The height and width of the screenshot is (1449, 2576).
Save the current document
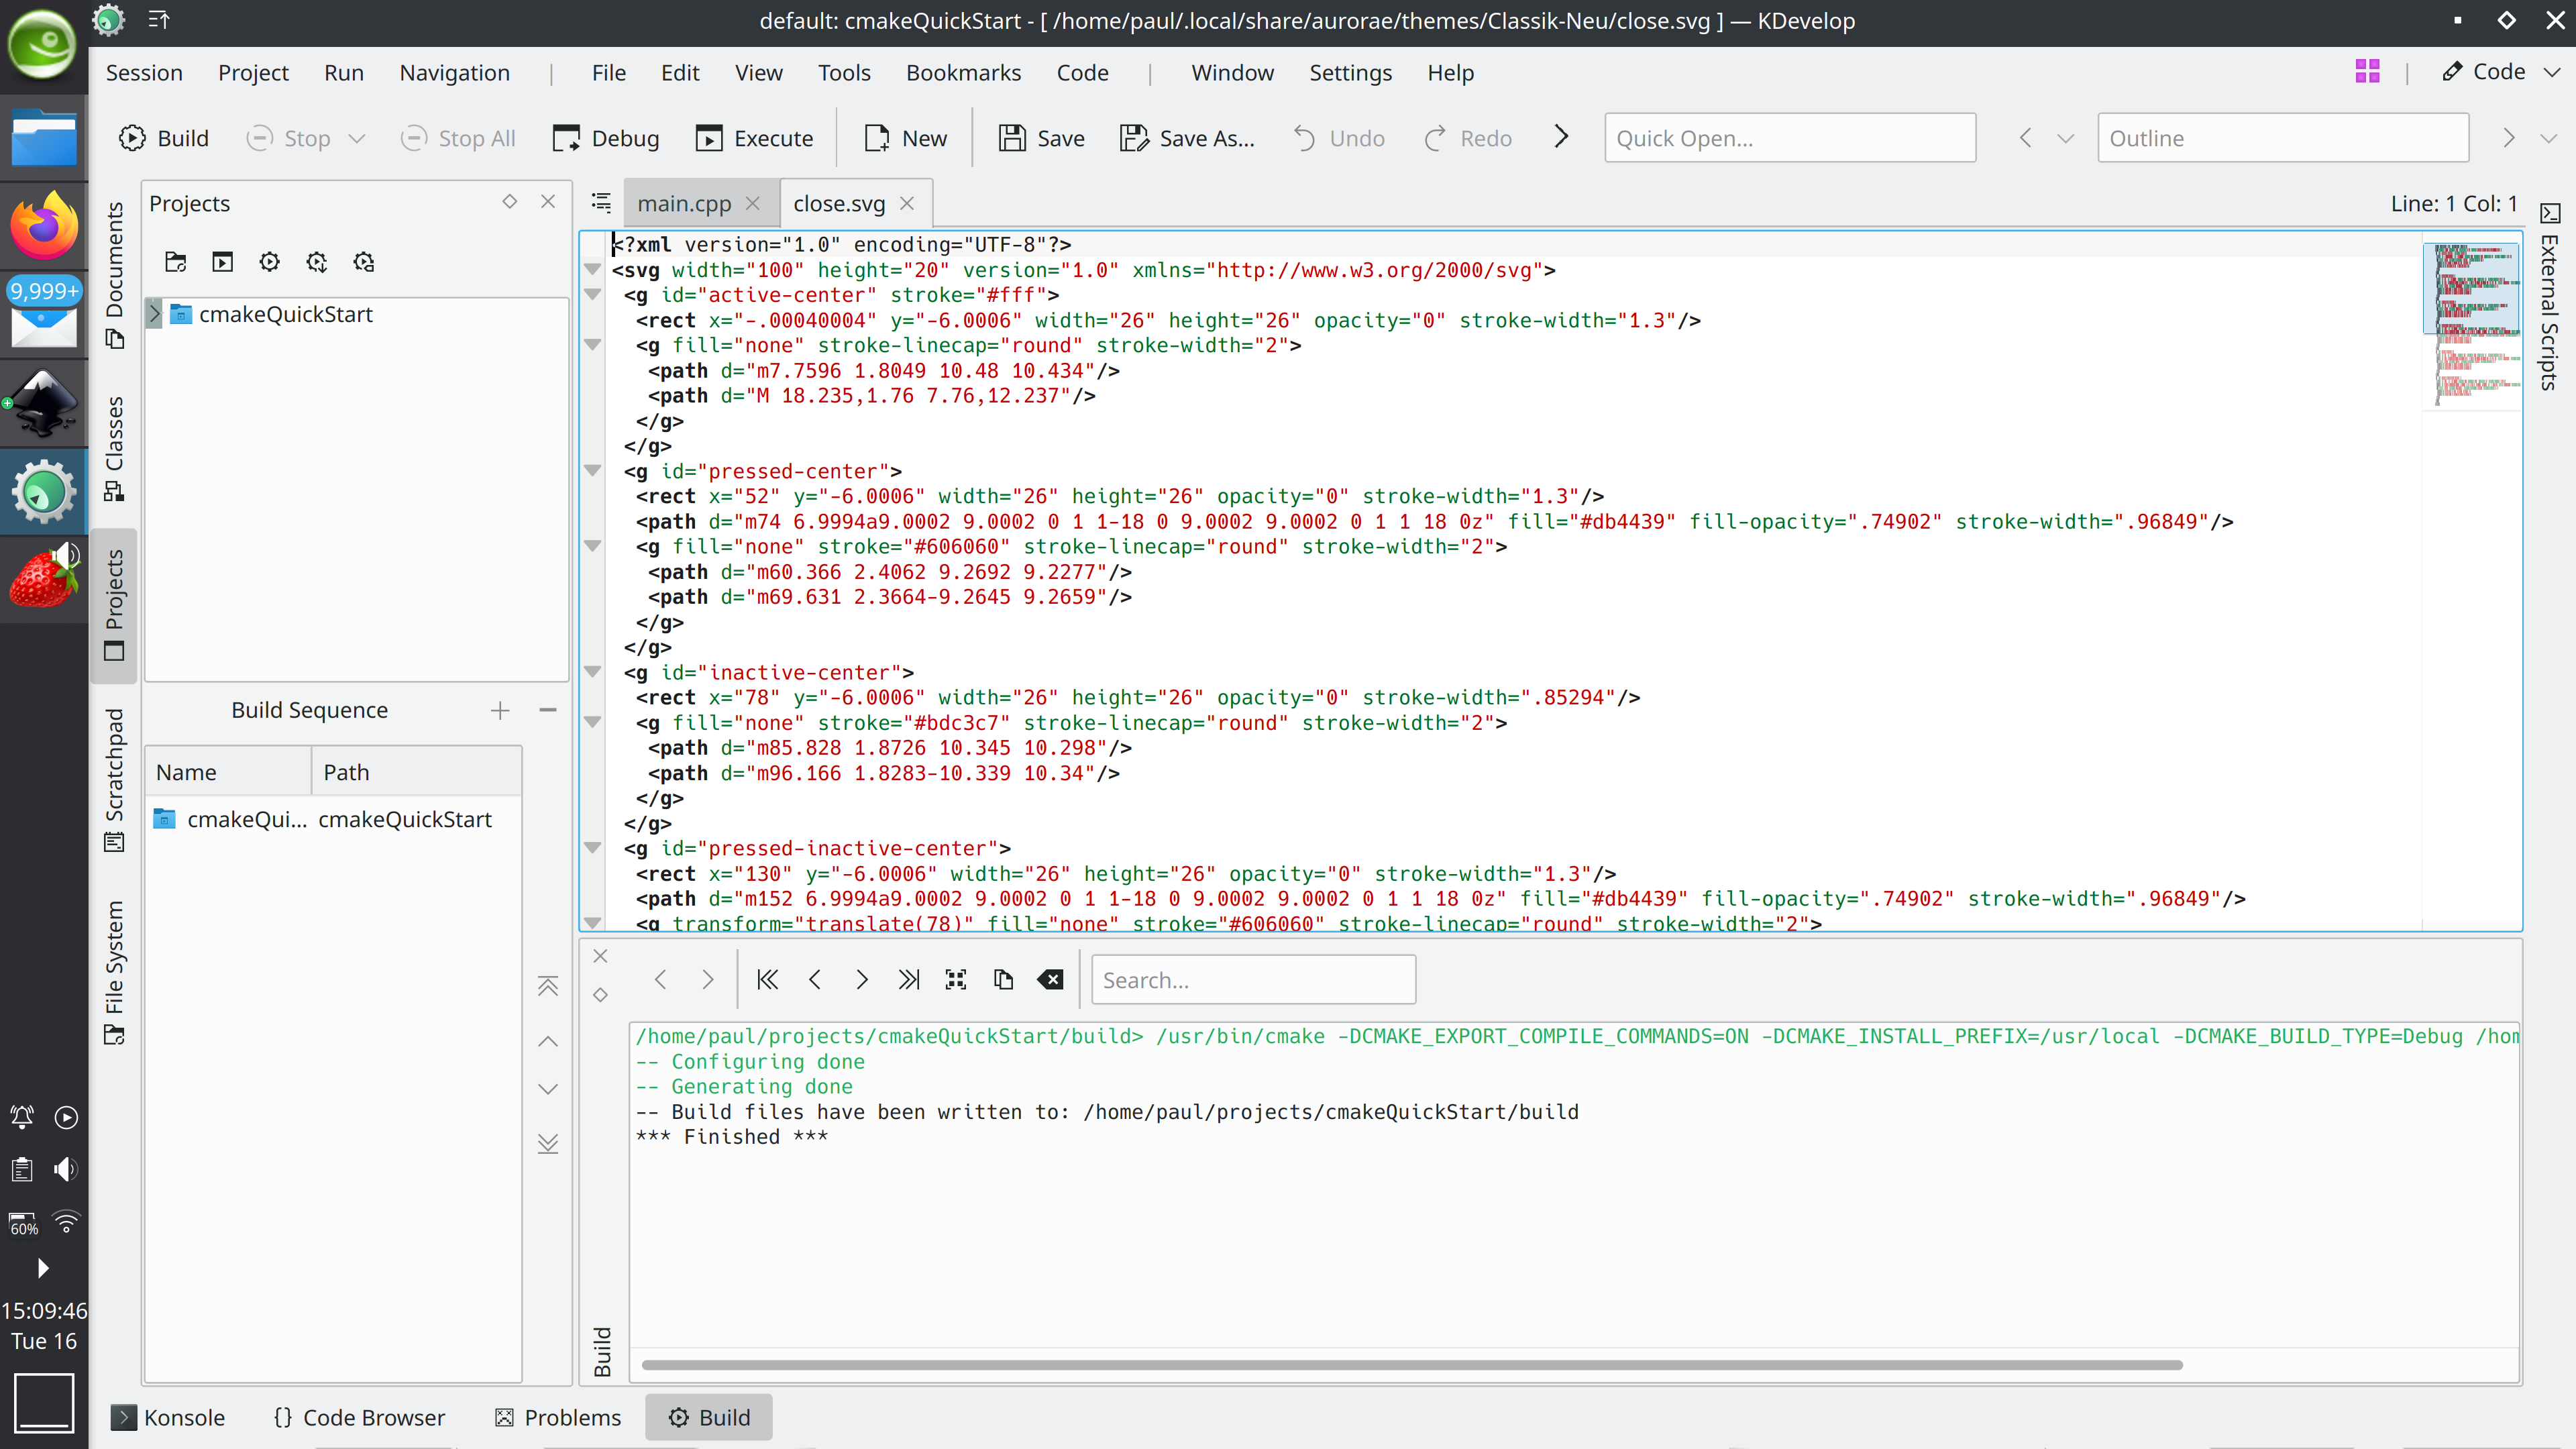1041,138
